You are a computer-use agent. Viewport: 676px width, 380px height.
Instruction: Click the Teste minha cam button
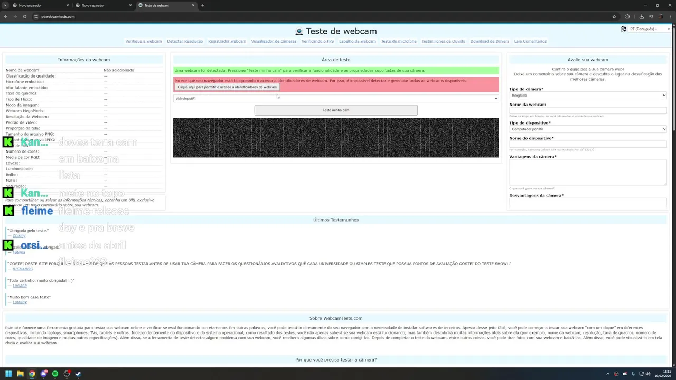pos(336,110)
